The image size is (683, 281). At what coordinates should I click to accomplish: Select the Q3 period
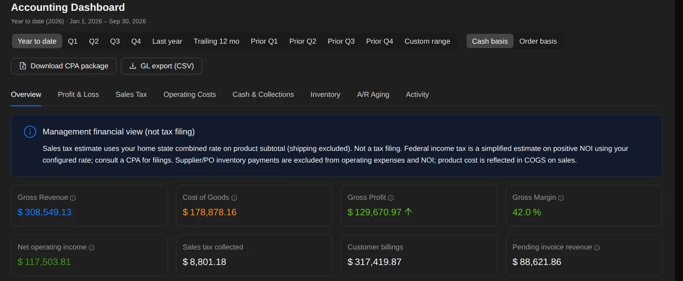click(x=115, y=41)
